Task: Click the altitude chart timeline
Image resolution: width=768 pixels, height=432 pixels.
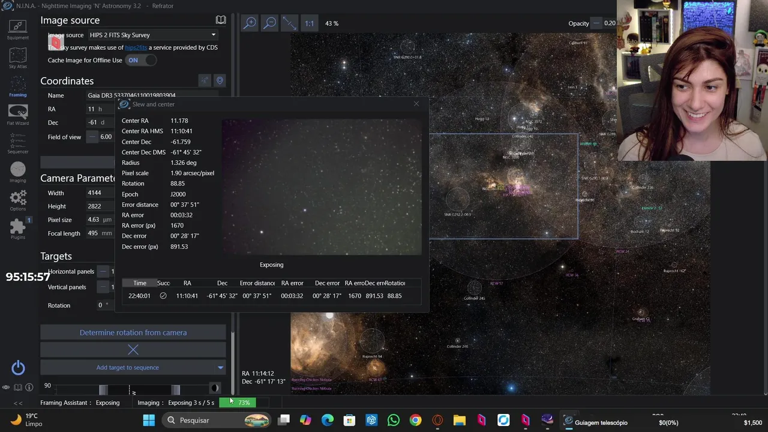Action: (133, 389)
